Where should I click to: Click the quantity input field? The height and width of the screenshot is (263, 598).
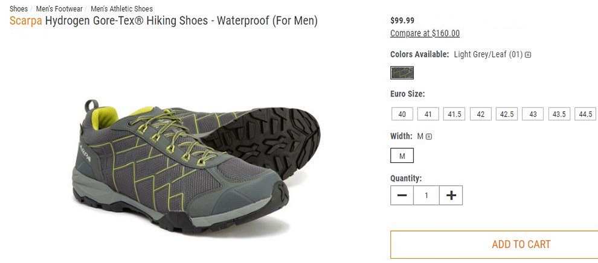click(426, 195)
